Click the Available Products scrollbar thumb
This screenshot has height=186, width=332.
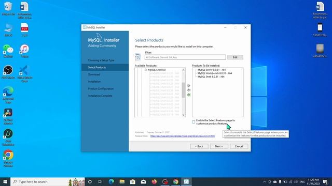tap(183, 90)
